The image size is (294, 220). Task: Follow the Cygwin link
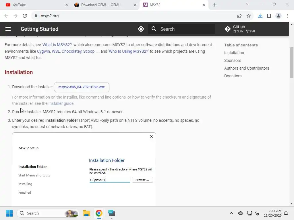(44, 51)
